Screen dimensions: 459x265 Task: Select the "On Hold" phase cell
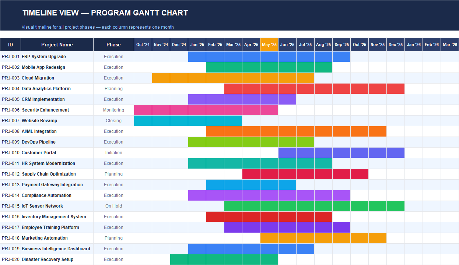pyautogui.click(x=113, y=206)
